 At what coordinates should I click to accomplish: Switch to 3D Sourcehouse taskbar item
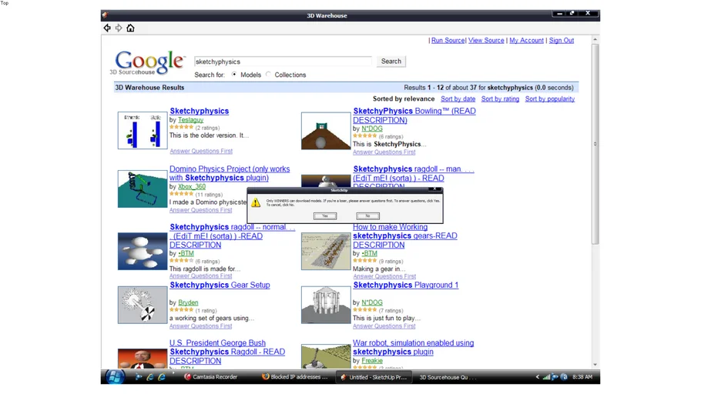tap(448, 377)
